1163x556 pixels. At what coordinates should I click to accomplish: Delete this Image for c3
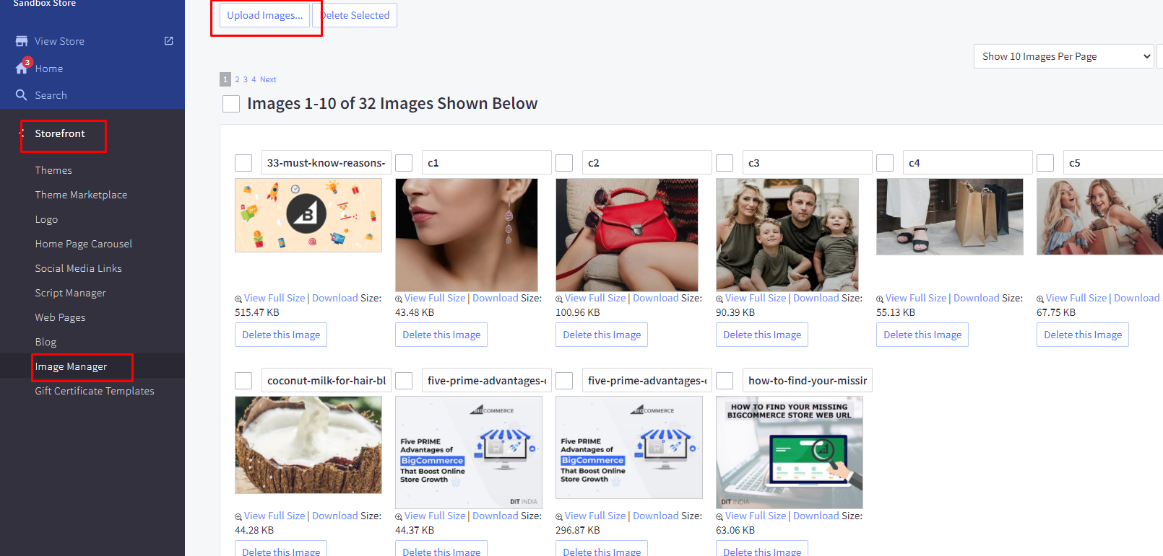point(762,335)
